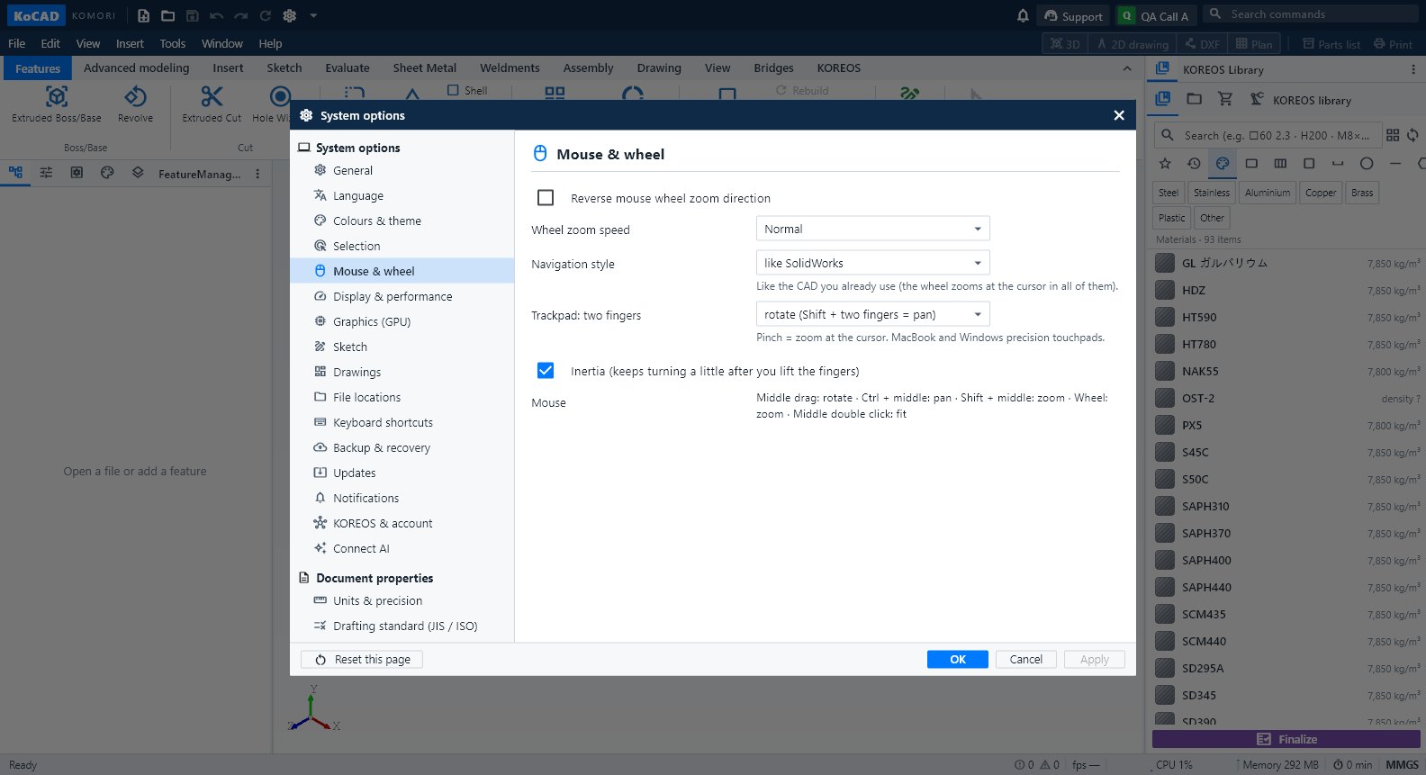The width and height of the screenshot is (1426, 775).
Task: Open the Trackpad two fingers dropdown
Action: (x=872, y=314)
